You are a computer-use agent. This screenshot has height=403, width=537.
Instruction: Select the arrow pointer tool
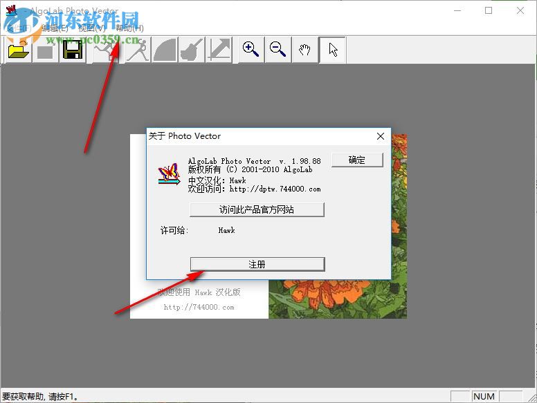click(x=333, y=50)
